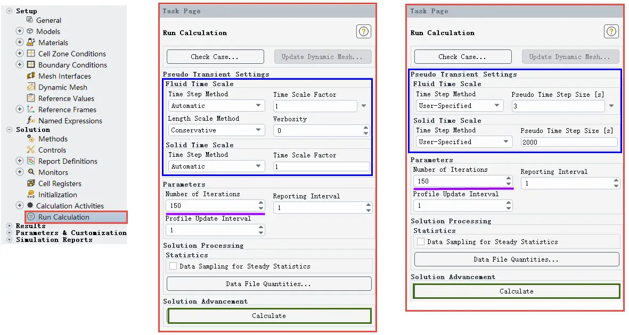
Task: Expand the Boundary Conditions tree node
Action: pyautogui.click(x=19, y=64)
